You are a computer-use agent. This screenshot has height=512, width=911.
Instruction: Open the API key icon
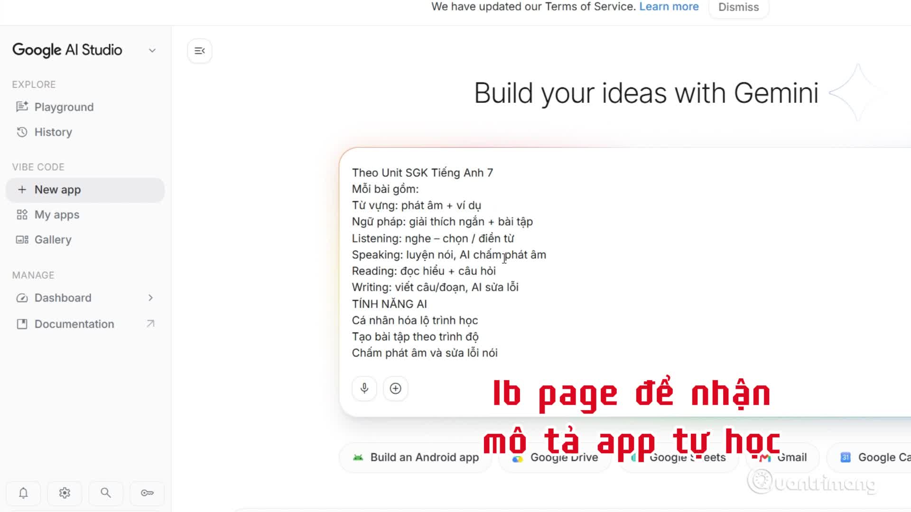tap(147, 493)
